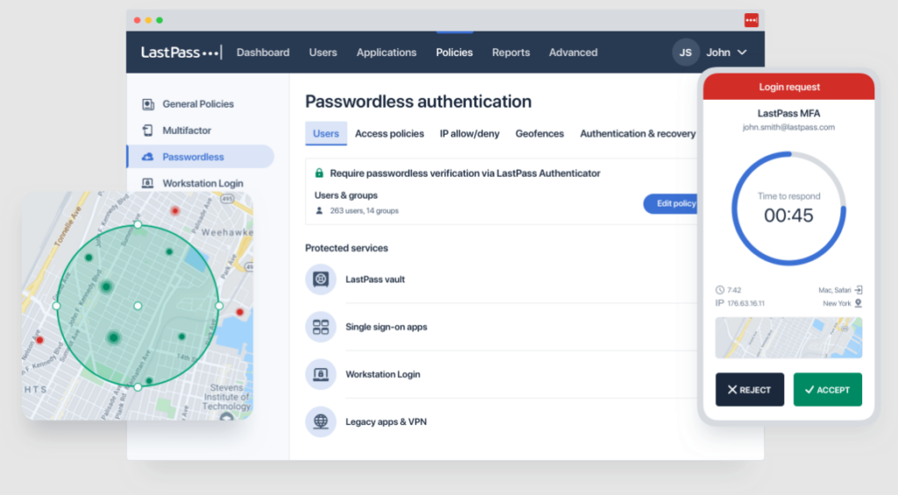Select Workstation Login in sidebar

point(203,183)
